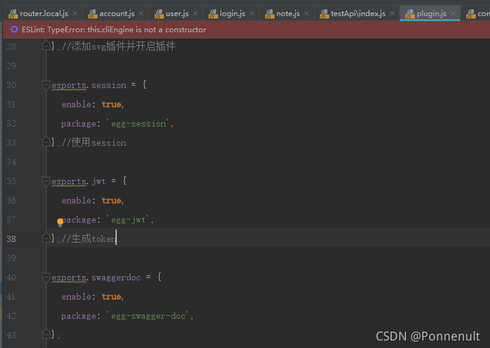Click 'package' key on line 32
The width and height of the screenshot is (490, 348).
79,124
